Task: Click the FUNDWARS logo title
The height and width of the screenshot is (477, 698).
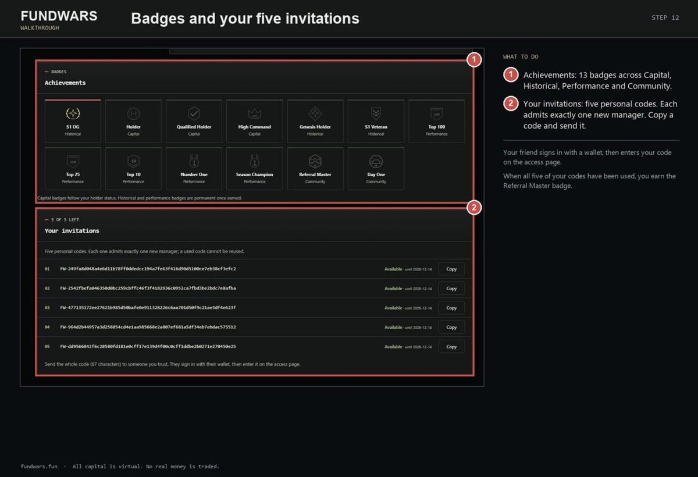Action: (x=59, y=16)
